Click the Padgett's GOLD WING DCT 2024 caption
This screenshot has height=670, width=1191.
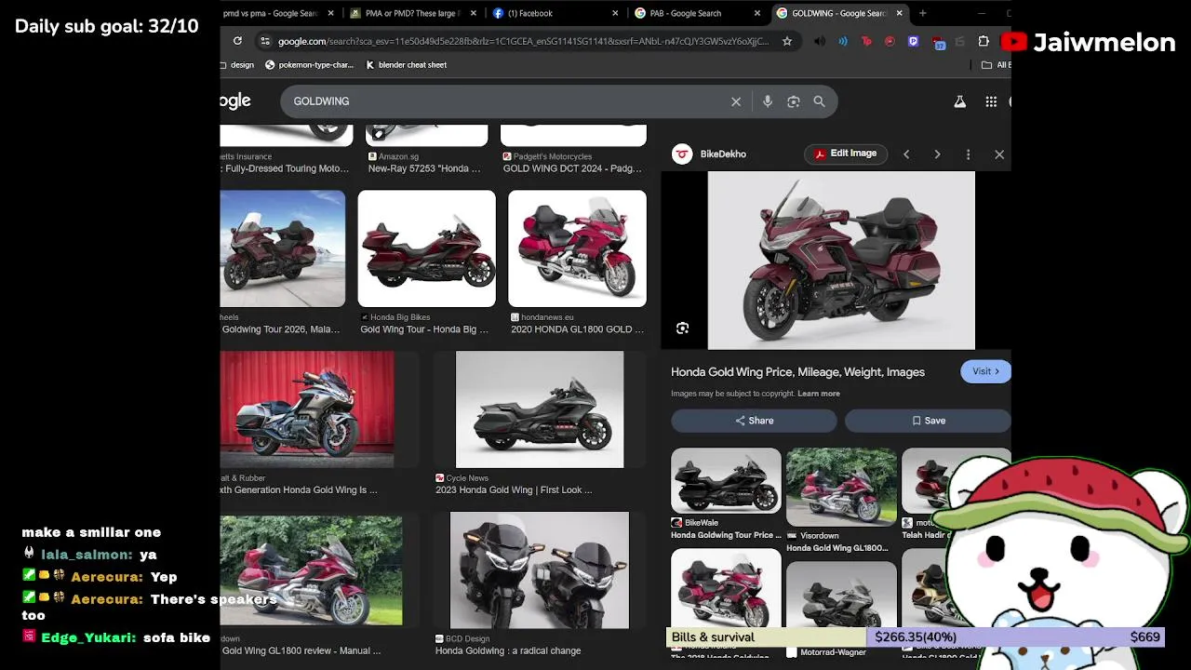click(572, 168)
